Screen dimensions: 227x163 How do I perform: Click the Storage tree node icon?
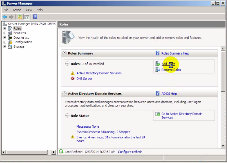click(x=10, y=46)
